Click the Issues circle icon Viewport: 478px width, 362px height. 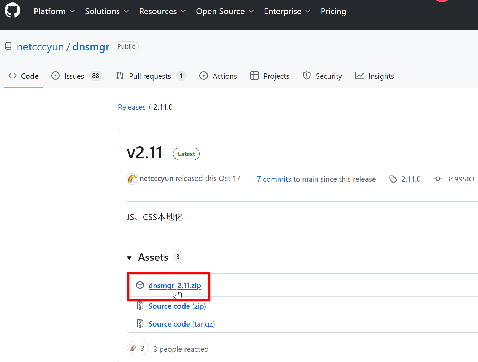55,76
